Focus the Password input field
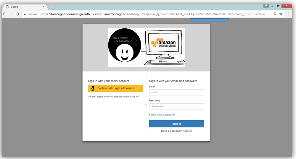Viewport: 296px width, 159px height. click(176, 106)
